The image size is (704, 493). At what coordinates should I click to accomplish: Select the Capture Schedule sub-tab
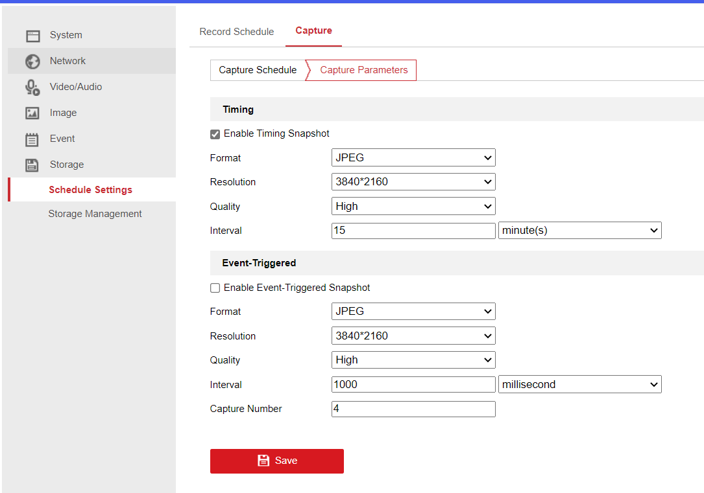click(258, 70)
